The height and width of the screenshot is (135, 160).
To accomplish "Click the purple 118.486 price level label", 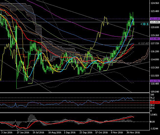I will click(x=155, y=39).
